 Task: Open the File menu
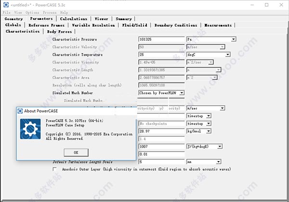click(x=6, y=13)
